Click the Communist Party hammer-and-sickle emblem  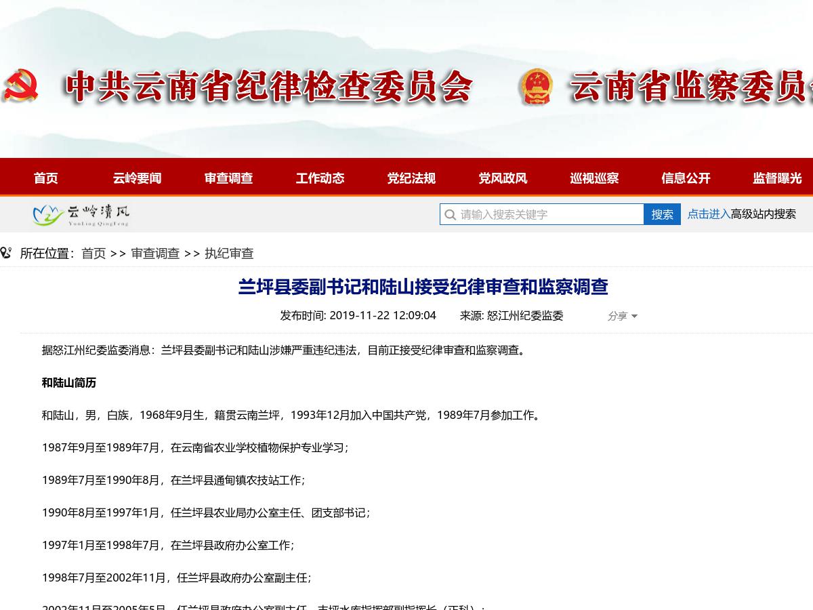pos(20,86)
